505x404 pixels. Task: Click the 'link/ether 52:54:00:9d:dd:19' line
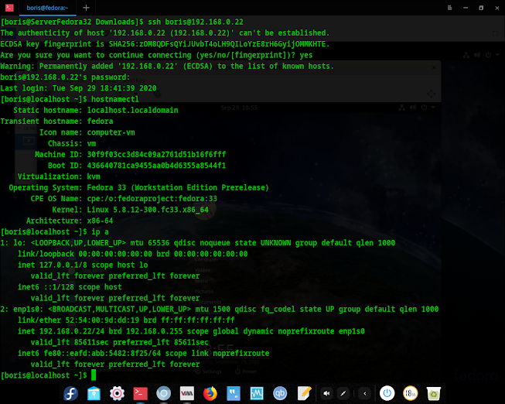(x=126, y=320)
